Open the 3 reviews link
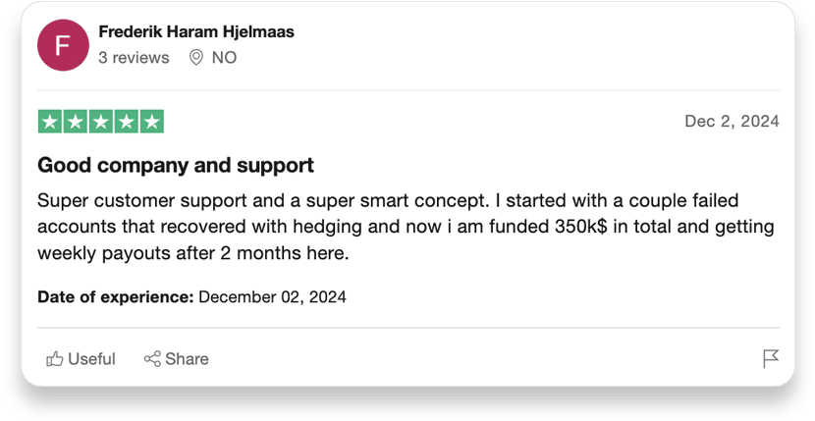Screen dimensions: 815x421 135,57
